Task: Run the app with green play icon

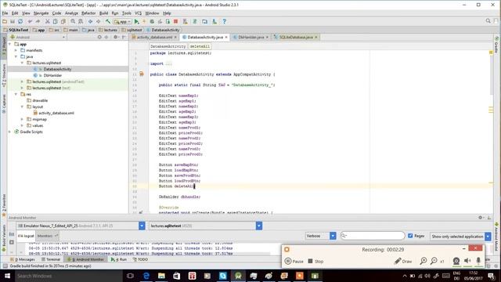Action: pos(137,21)
